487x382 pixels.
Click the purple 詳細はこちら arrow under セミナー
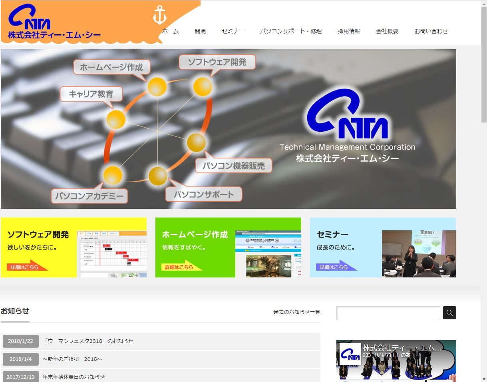pos(335,267)
